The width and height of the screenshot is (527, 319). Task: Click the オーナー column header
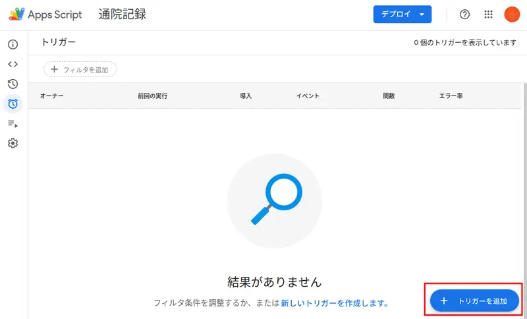[52, 96]
